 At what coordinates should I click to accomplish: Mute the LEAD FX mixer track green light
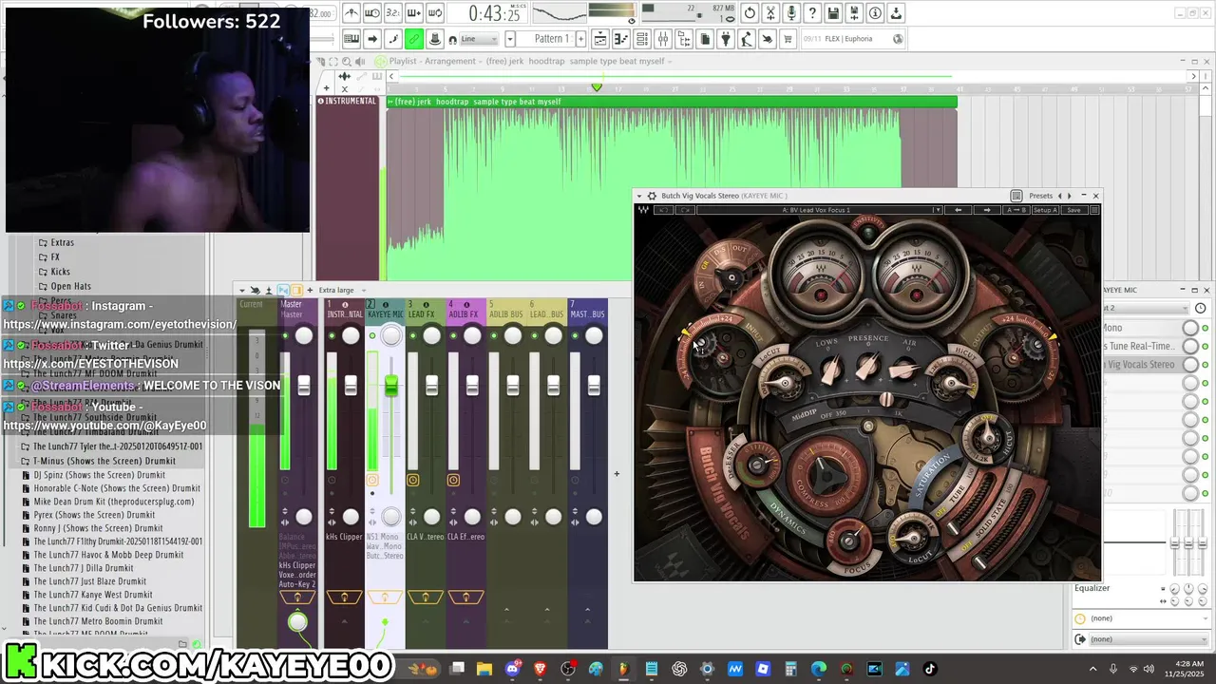[x=412, y=336]
